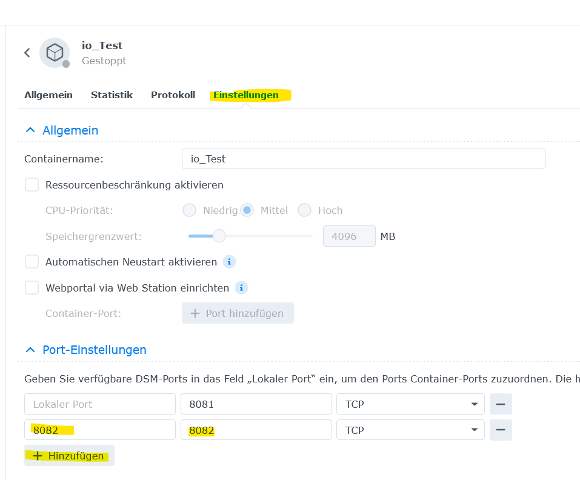
Task: Open info icon for Automatischen Neustart
Action: [x=229, y=262]
